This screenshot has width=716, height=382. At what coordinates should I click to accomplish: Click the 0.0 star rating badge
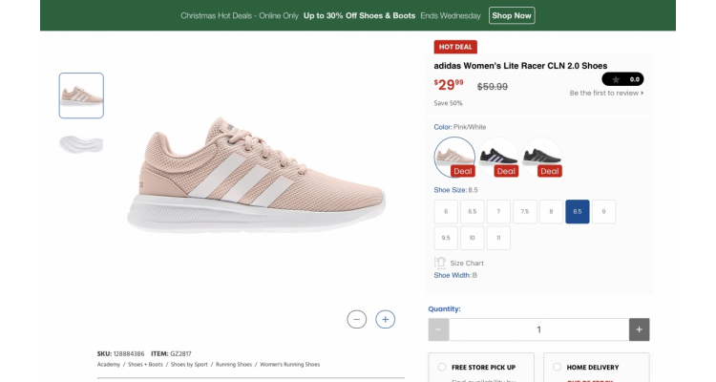click(622, 79)
